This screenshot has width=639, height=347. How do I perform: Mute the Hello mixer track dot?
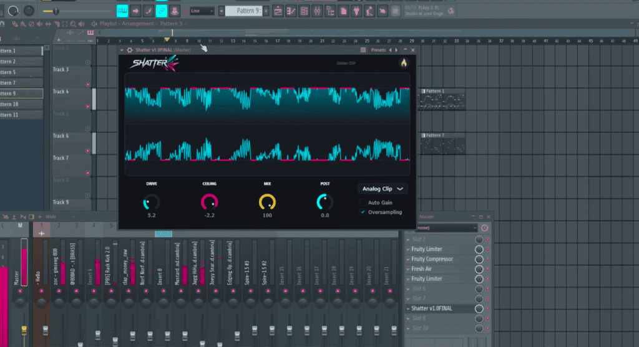pyautogui.click(x=41, y=292)
